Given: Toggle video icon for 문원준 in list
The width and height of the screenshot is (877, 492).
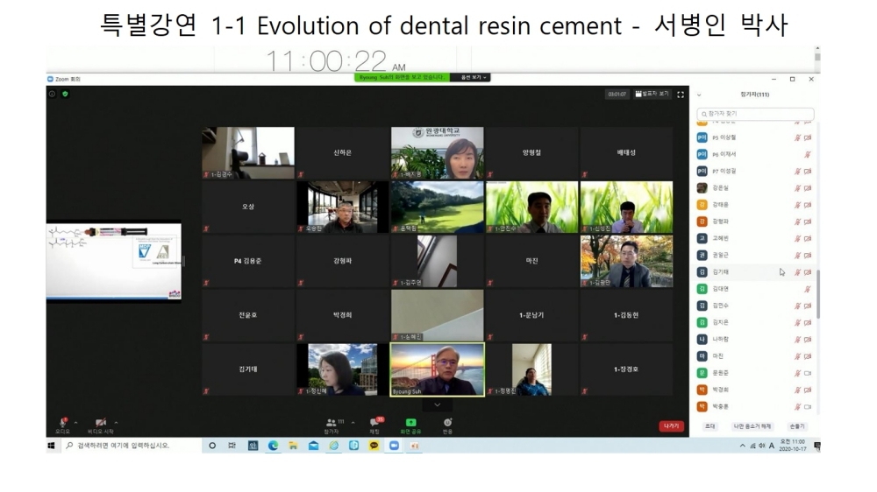Looking at the screenshot, I should pos(807,373).
